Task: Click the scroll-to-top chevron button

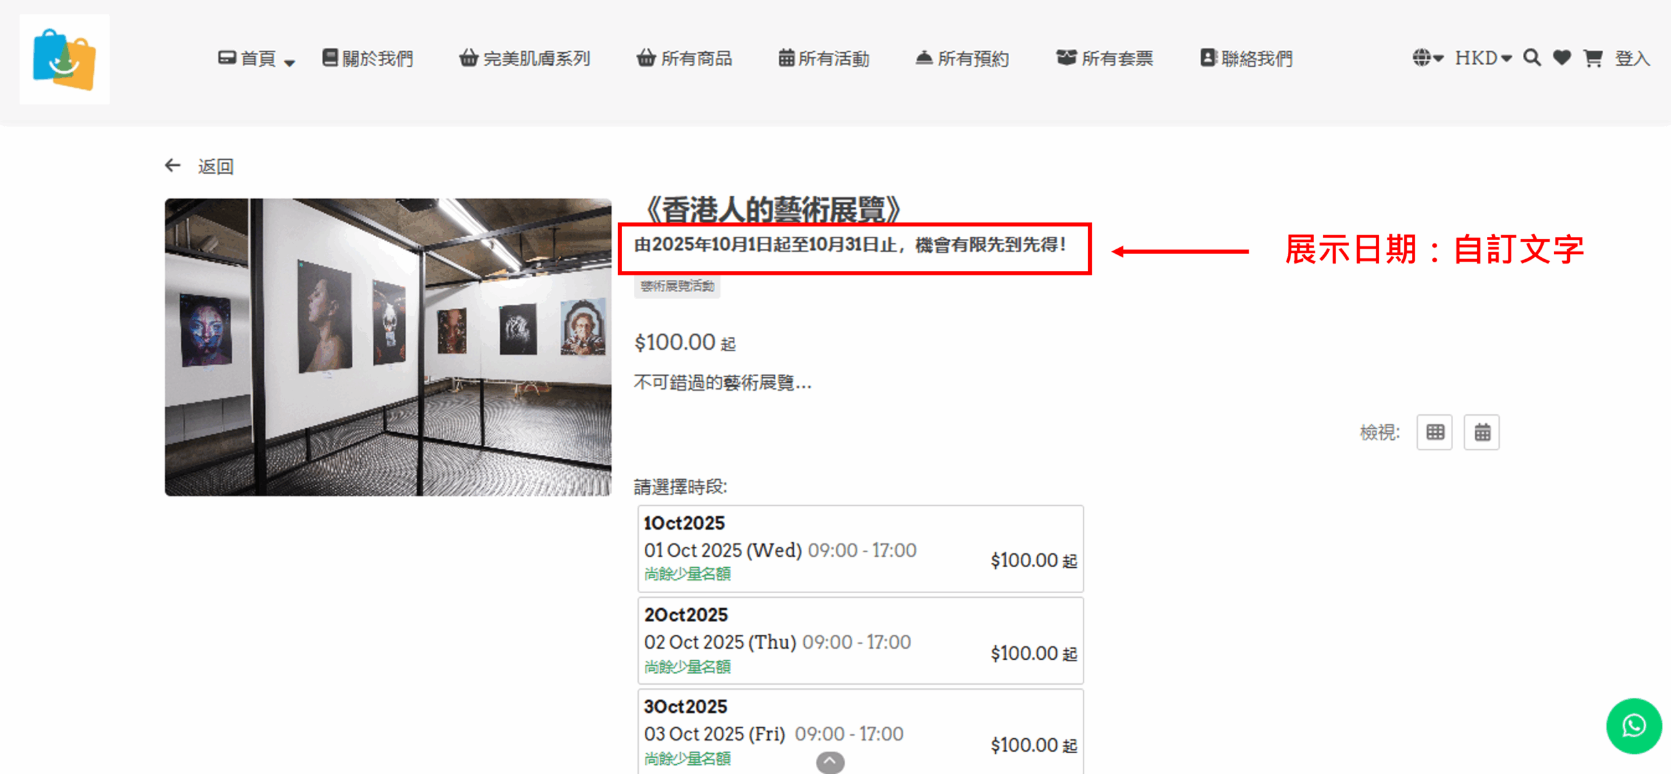Action: 830,762
